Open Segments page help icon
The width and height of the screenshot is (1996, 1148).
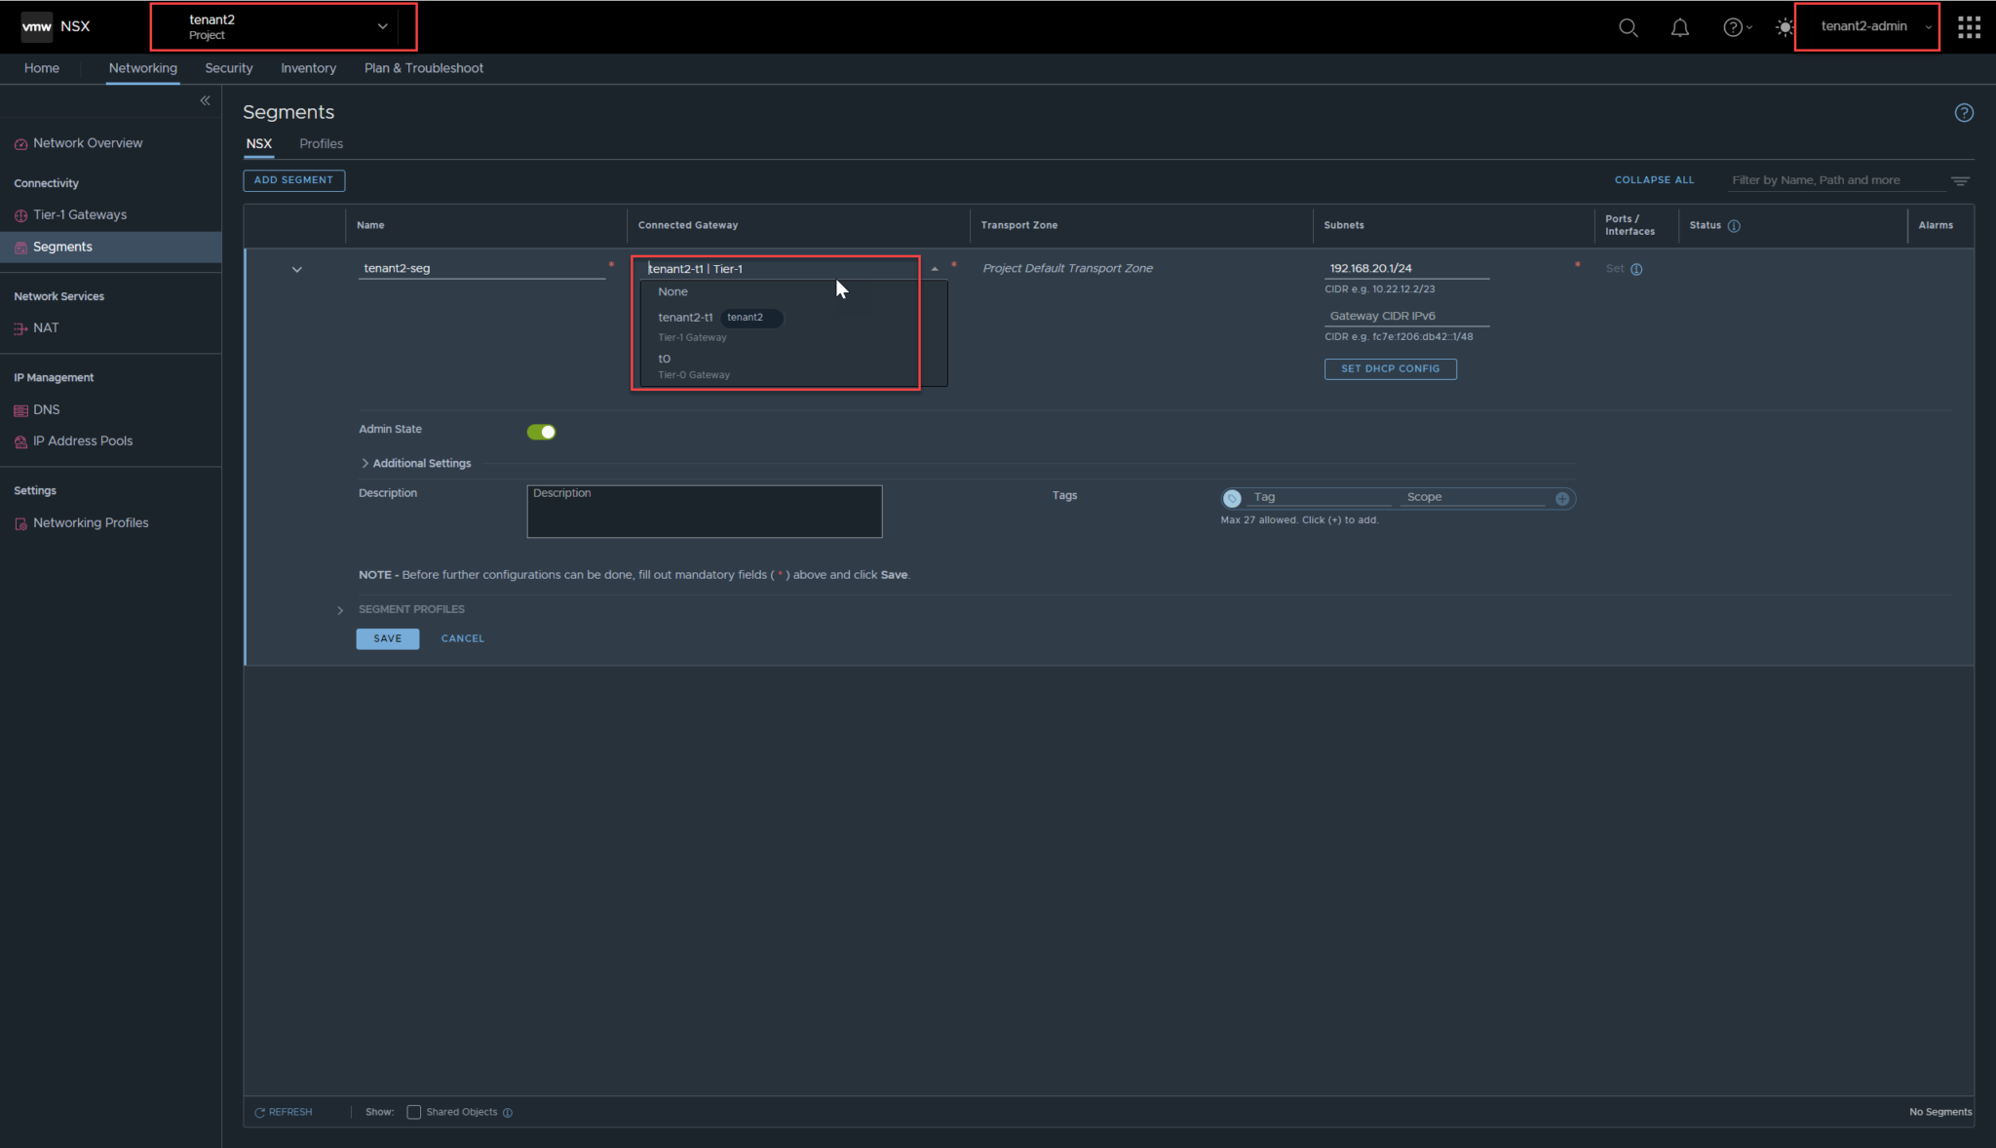[x=1964, y=113]
